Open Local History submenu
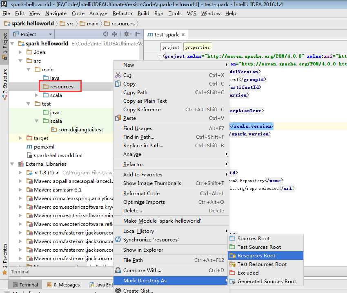 tap(171, 231)
